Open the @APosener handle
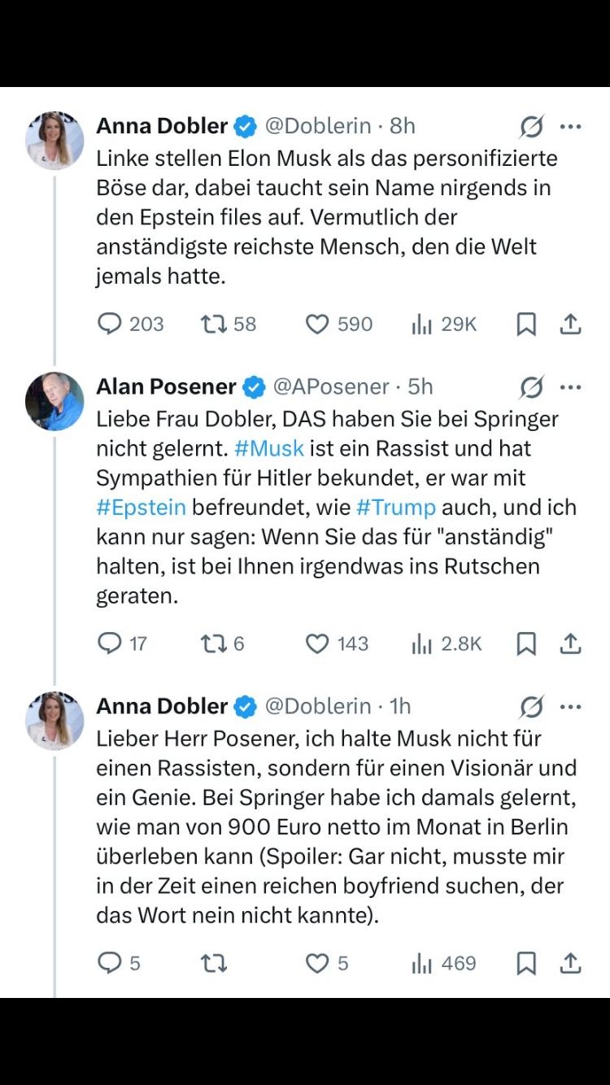The image size is (610, 1085). [x=330, y=387]
